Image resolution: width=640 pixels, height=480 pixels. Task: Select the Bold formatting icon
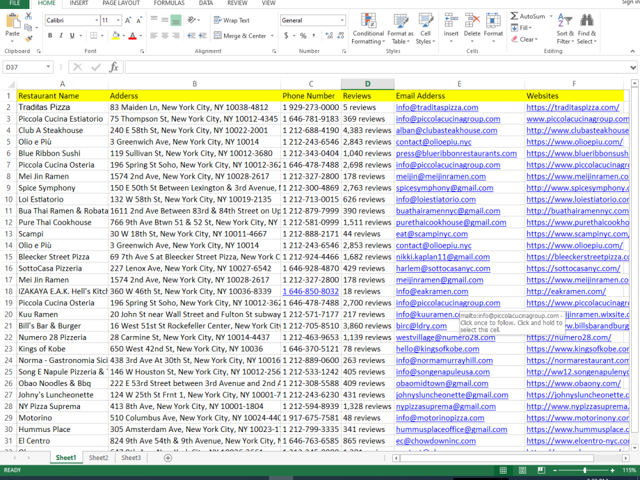pos(50,35)
